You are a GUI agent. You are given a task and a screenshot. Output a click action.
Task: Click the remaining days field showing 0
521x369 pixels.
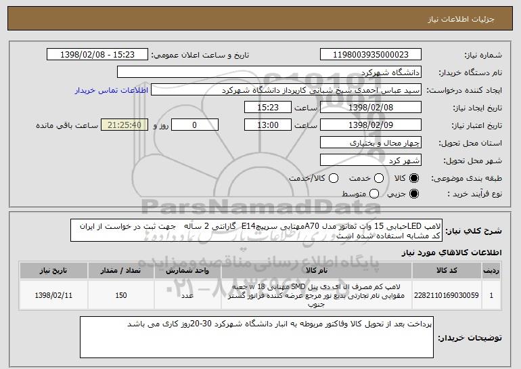[195, 125]
